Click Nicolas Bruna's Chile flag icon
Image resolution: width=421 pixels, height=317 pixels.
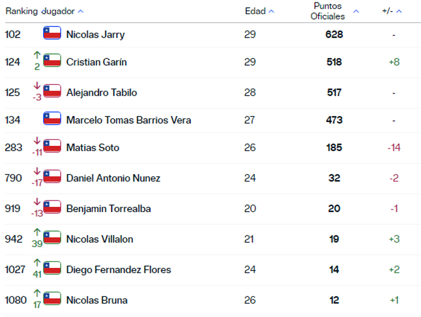pos(52,299)
